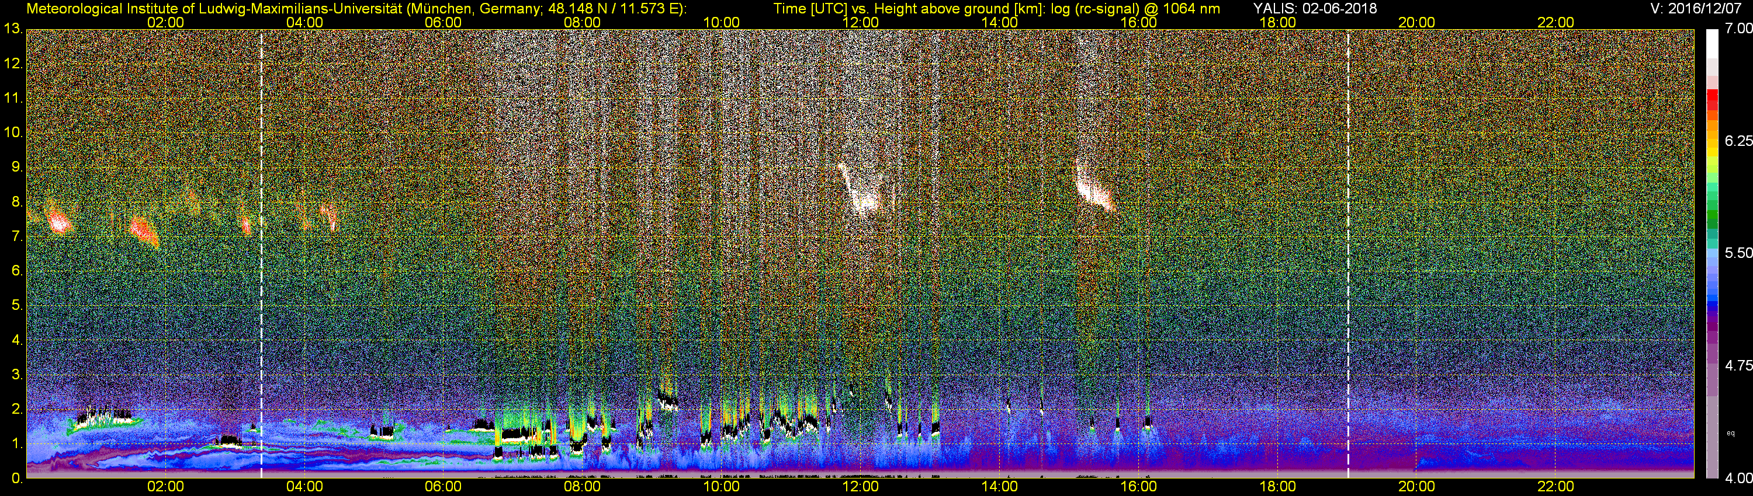Click the 5 km height axis label

pyautogui.click(x=17, y=306)
